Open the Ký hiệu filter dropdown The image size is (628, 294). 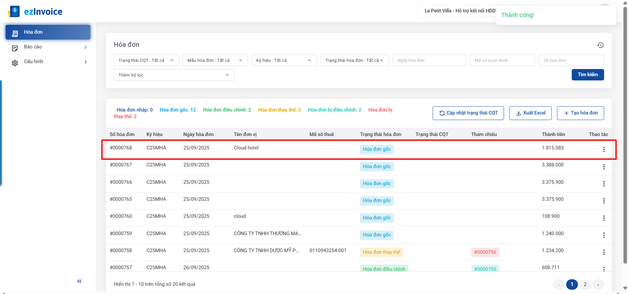coord(283,61)
